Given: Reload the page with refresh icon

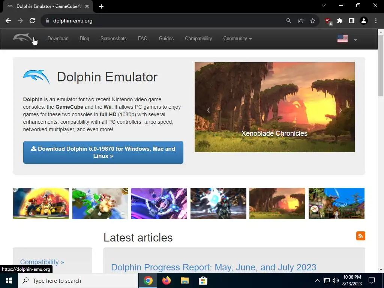Looking at the screenshot, I should [x=32, y=21].
